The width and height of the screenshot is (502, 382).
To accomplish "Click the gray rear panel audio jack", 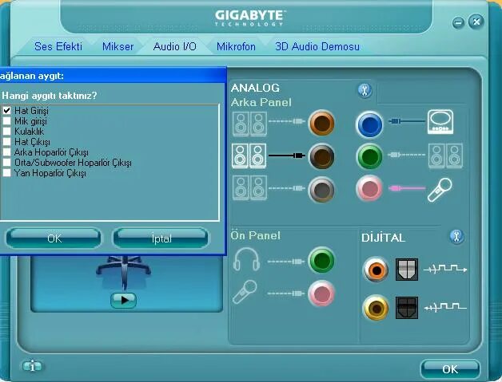I will coord(322,189).
